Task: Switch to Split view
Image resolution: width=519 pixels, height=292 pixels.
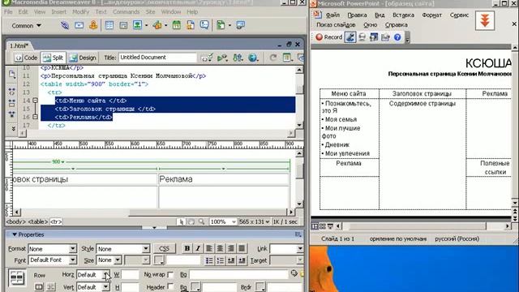Action: tap(53, 58)
